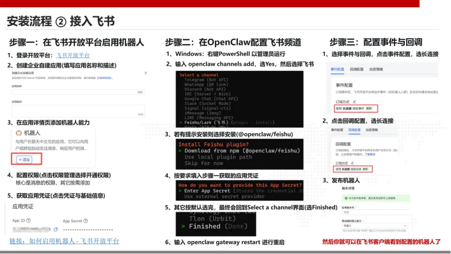451x254 pixels.
Task: Click "使用 长连接 接收事件" subscription text
Action: (x=350, y=108)
